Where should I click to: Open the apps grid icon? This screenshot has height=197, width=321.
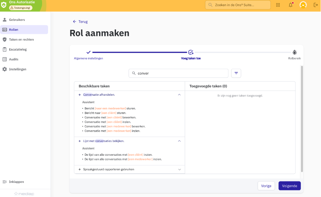click(x=278, y=5)
